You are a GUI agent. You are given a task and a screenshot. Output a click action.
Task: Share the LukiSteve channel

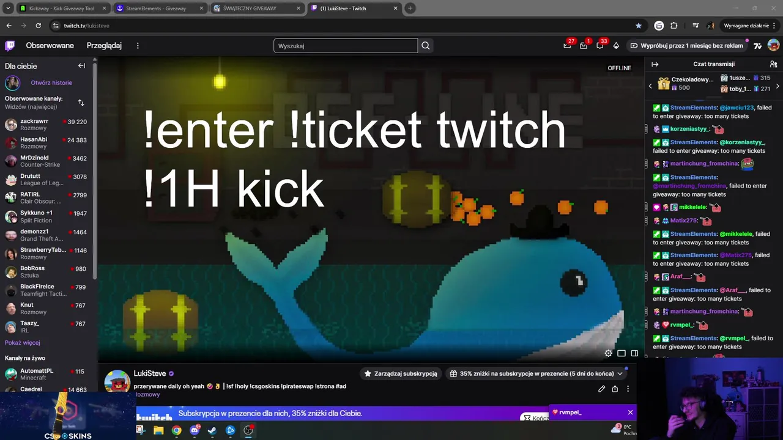615,389
